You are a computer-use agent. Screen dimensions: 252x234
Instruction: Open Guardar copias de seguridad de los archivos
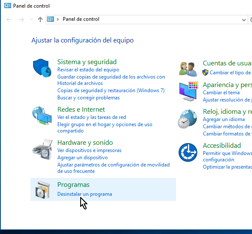[111, 80]
